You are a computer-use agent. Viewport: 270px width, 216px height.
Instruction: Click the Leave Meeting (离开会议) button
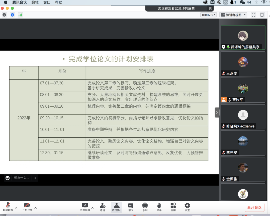[254, 207]
